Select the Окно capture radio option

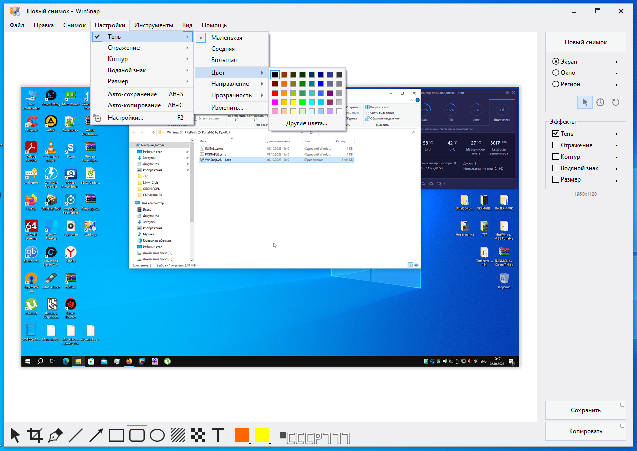(x=564, y=73)
